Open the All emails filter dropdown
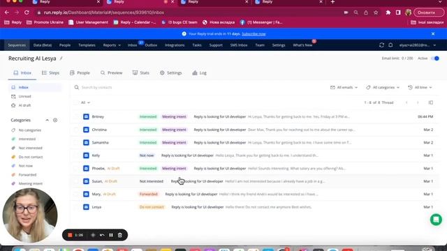Viewport: 447px width, 251px height. point(344,87)
